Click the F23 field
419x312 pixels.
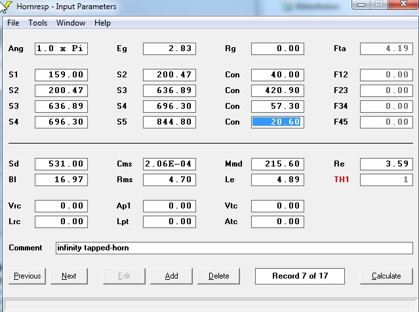coord(386,90)
